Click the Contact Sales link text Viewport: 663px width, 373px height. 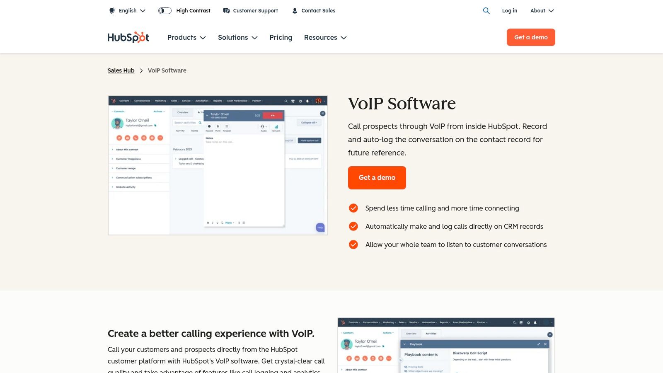[x=318, y=11]
